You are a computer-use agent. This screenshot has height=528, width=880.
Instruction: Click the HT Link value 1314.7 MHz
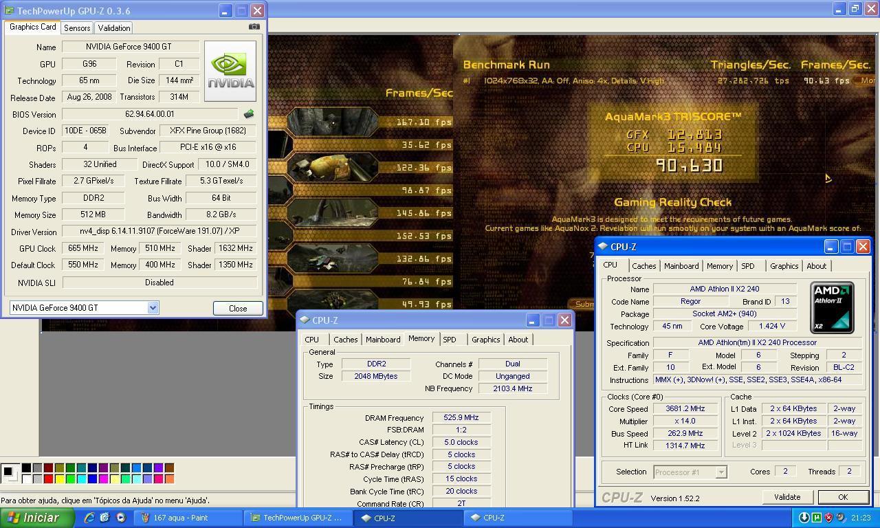tap(685, 445)
